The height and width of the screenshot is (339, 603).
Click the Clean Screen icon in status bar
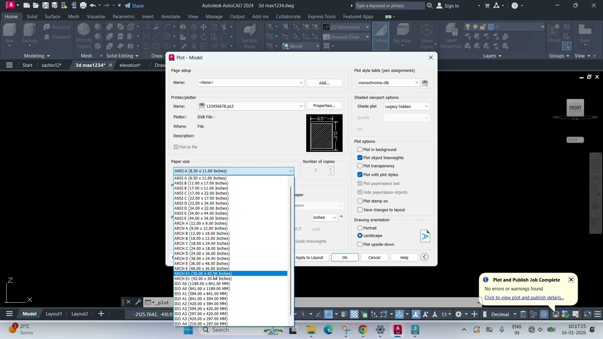pyautogui.click(x=587, y=314)
